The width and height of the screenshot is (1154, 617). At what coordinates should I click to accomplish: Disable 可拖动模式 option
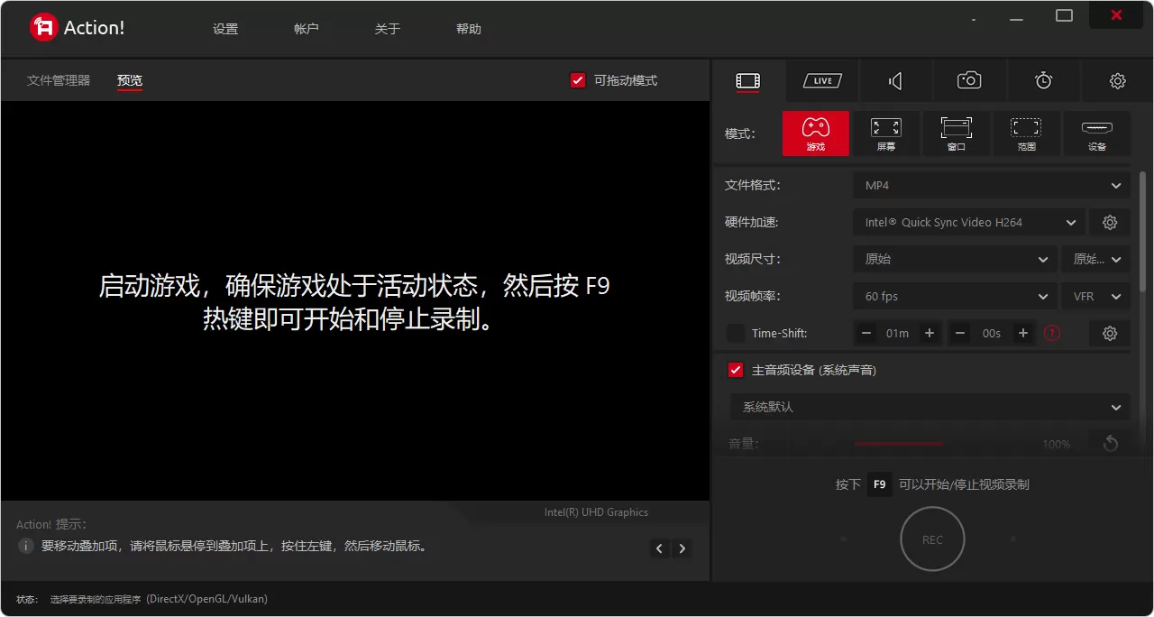(578, 79)
